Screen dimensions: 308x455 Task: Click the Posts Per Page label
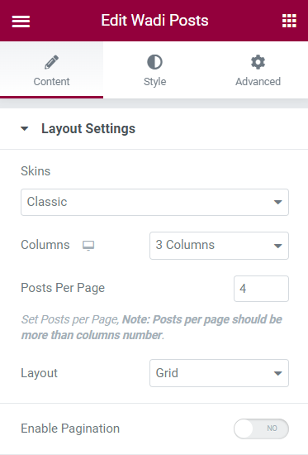click(x=63, y=288)
